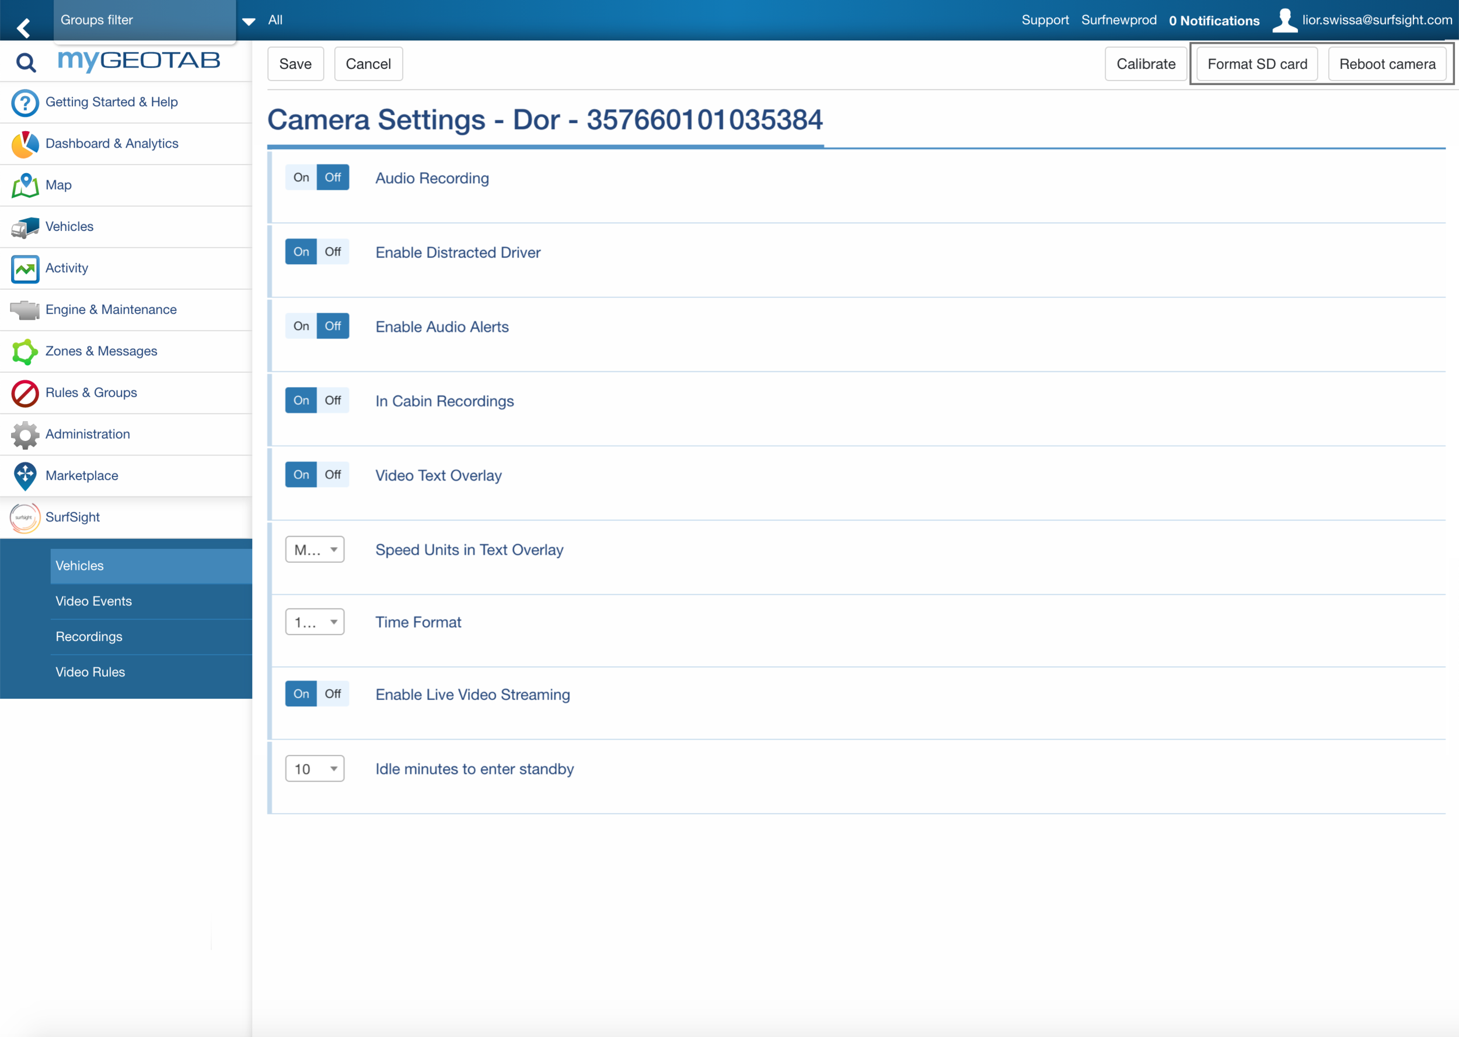Click the Zones & Messages green icon

point(25,352)
